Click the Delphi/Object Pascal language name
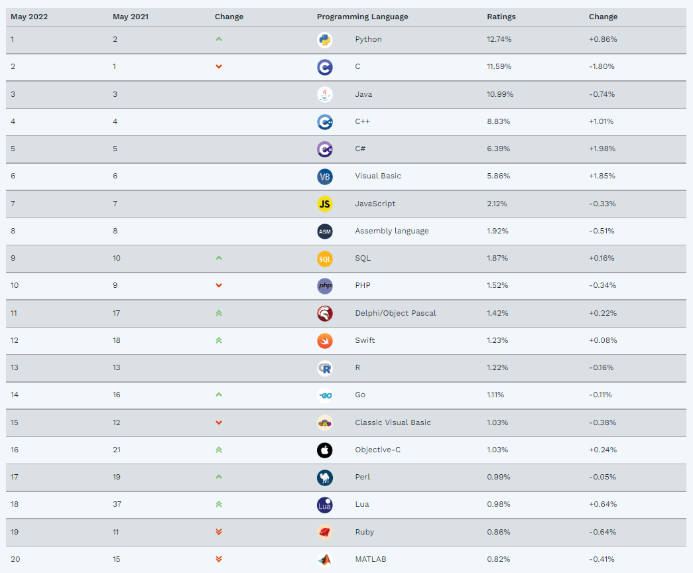The width and height of the screenshot is (693, 573). 395,313
